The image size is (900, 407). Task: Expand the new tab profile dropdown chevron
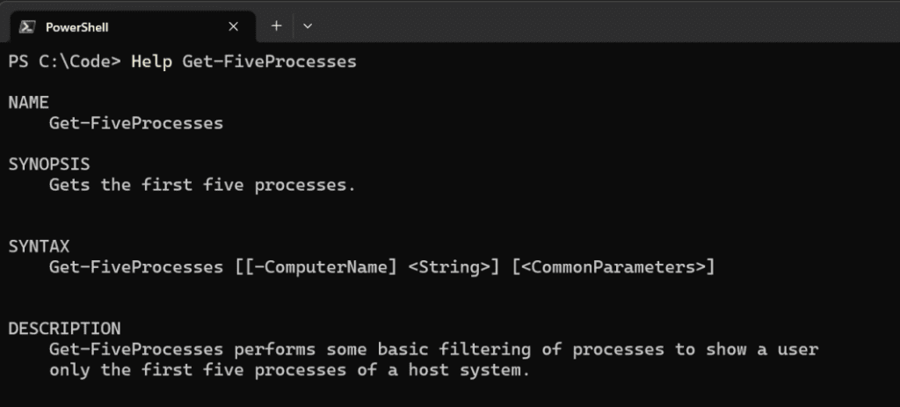click(x=308, y=25)
